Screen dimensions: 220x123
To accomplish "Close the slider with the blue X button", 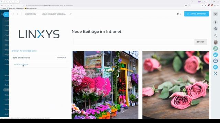I will coord(6,14).
